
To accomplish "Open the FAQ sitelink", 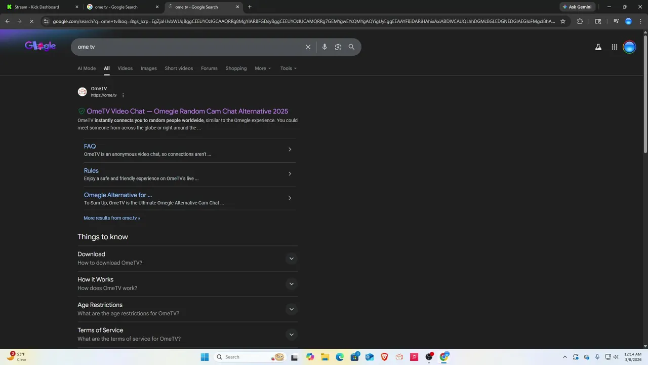I will [90, 147].
